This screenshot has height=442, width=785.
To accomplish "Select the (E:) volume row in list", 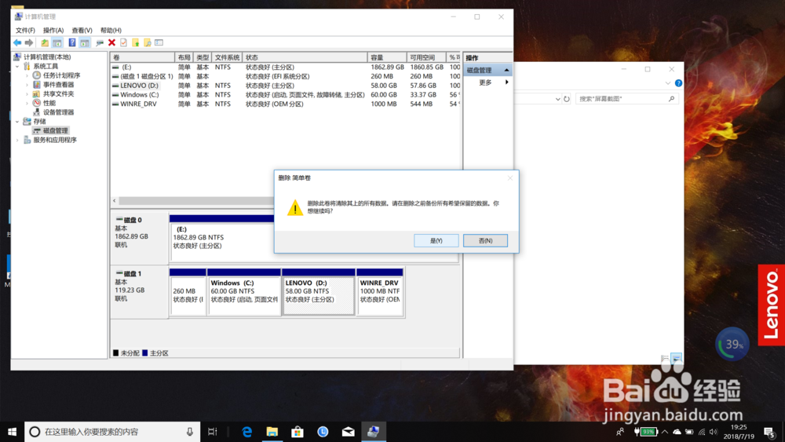I will [286, 67].
